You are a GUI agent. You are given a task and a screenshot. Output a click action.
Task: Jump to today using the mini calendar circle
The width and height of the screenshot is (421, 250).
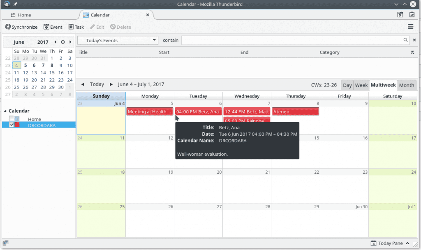pyautogui.click(x=63, y=42)
